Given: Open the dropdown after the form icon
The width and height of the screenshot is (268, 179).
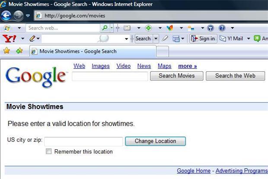Looking at the screenshot, I should [139, 28].
